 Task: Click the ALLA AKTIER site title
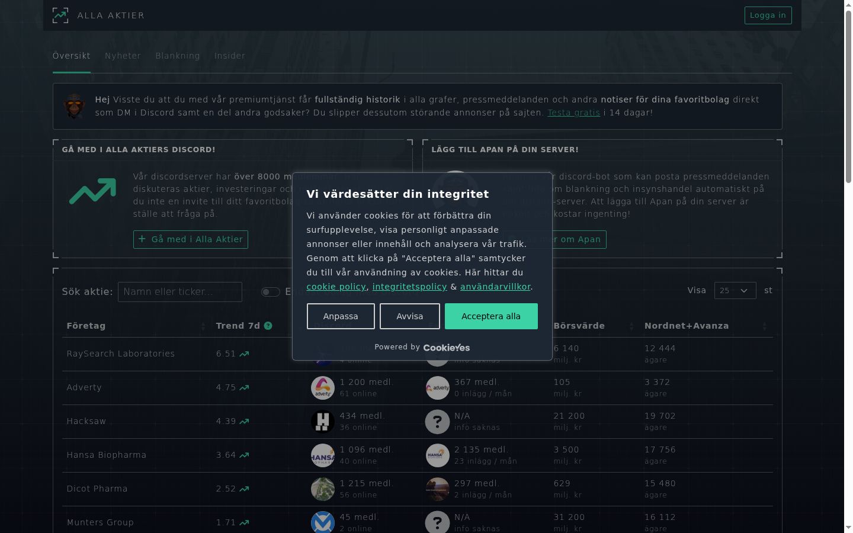111,15
